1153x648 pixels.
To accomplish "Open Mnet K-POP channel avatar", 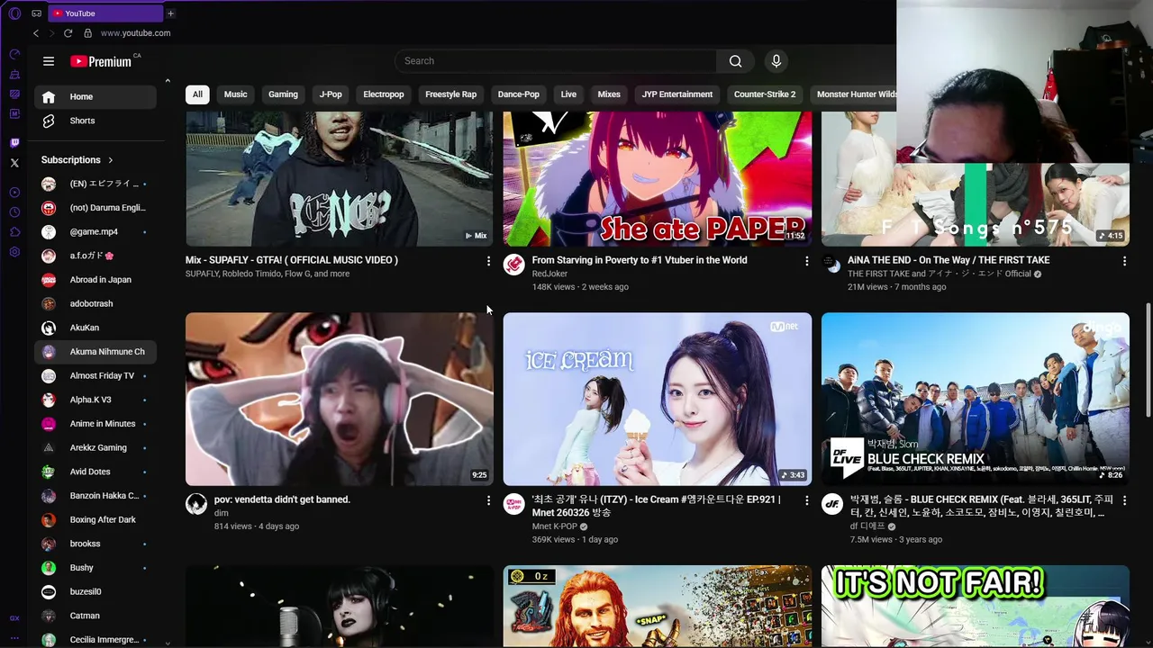I will pyautogui.click(x=514, y=504).
